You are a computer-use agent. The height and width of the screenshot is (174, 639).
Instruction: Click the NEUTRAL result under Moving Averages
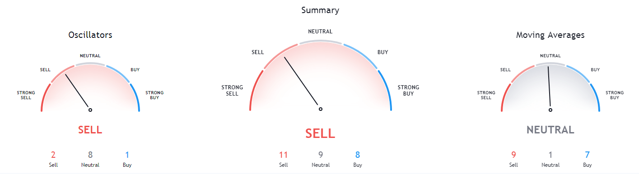click(550, 130)
